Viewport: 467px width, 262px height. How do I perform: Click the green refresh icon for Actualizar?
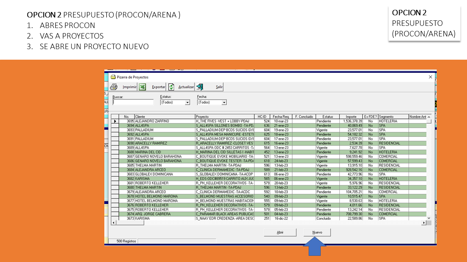tap(171, 87)
